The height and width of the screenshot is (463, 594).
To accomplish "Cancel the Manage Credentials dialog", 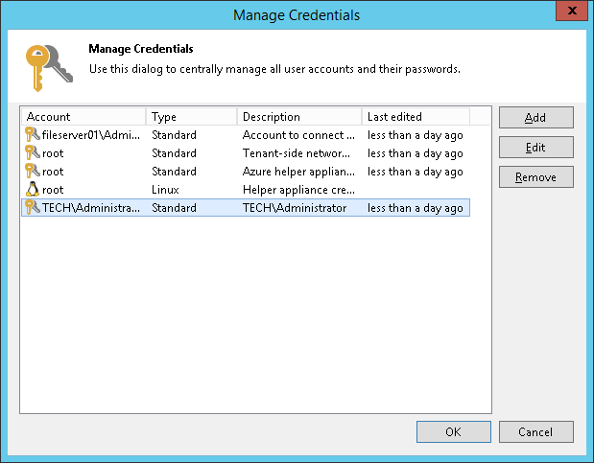I will pos(536,431).
